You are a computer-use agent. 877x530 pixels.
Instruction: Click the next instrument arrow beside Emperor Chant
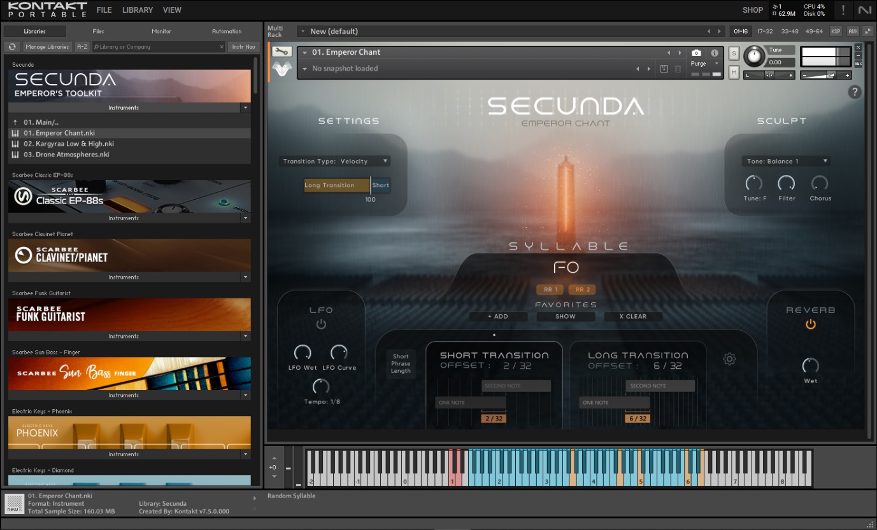click(x=680, y=53)
